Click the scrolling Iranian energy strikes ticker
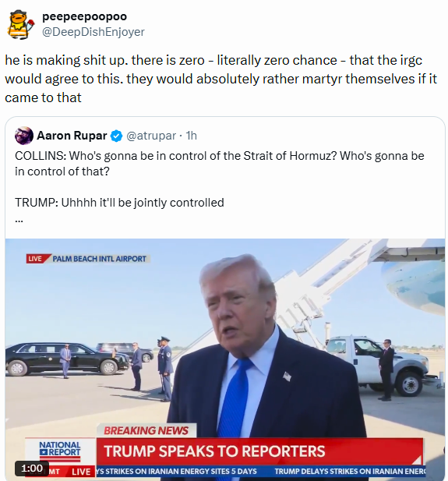 pyautogui.click(x=260, y=471)
